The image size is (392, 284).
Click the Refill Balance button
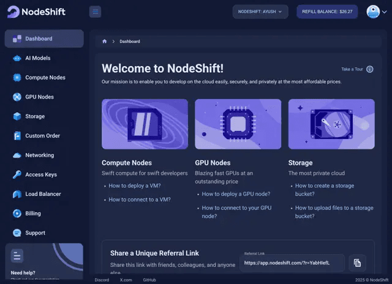click(327, 12)
